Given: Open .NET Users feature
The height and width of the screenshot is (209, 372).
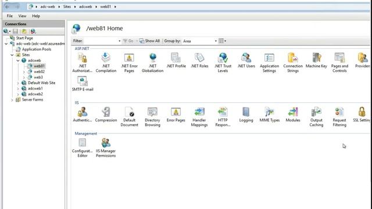Looking at the screenshot, I should (x=246, y=60).
